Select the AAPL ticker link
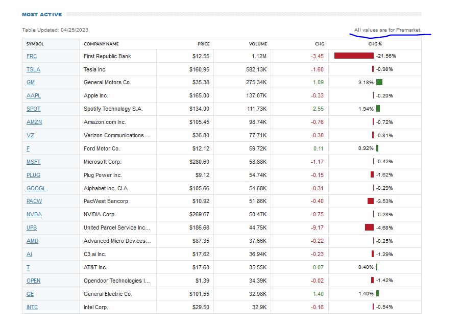This screenshot has height=329, width=461. (x=33, y=96)
